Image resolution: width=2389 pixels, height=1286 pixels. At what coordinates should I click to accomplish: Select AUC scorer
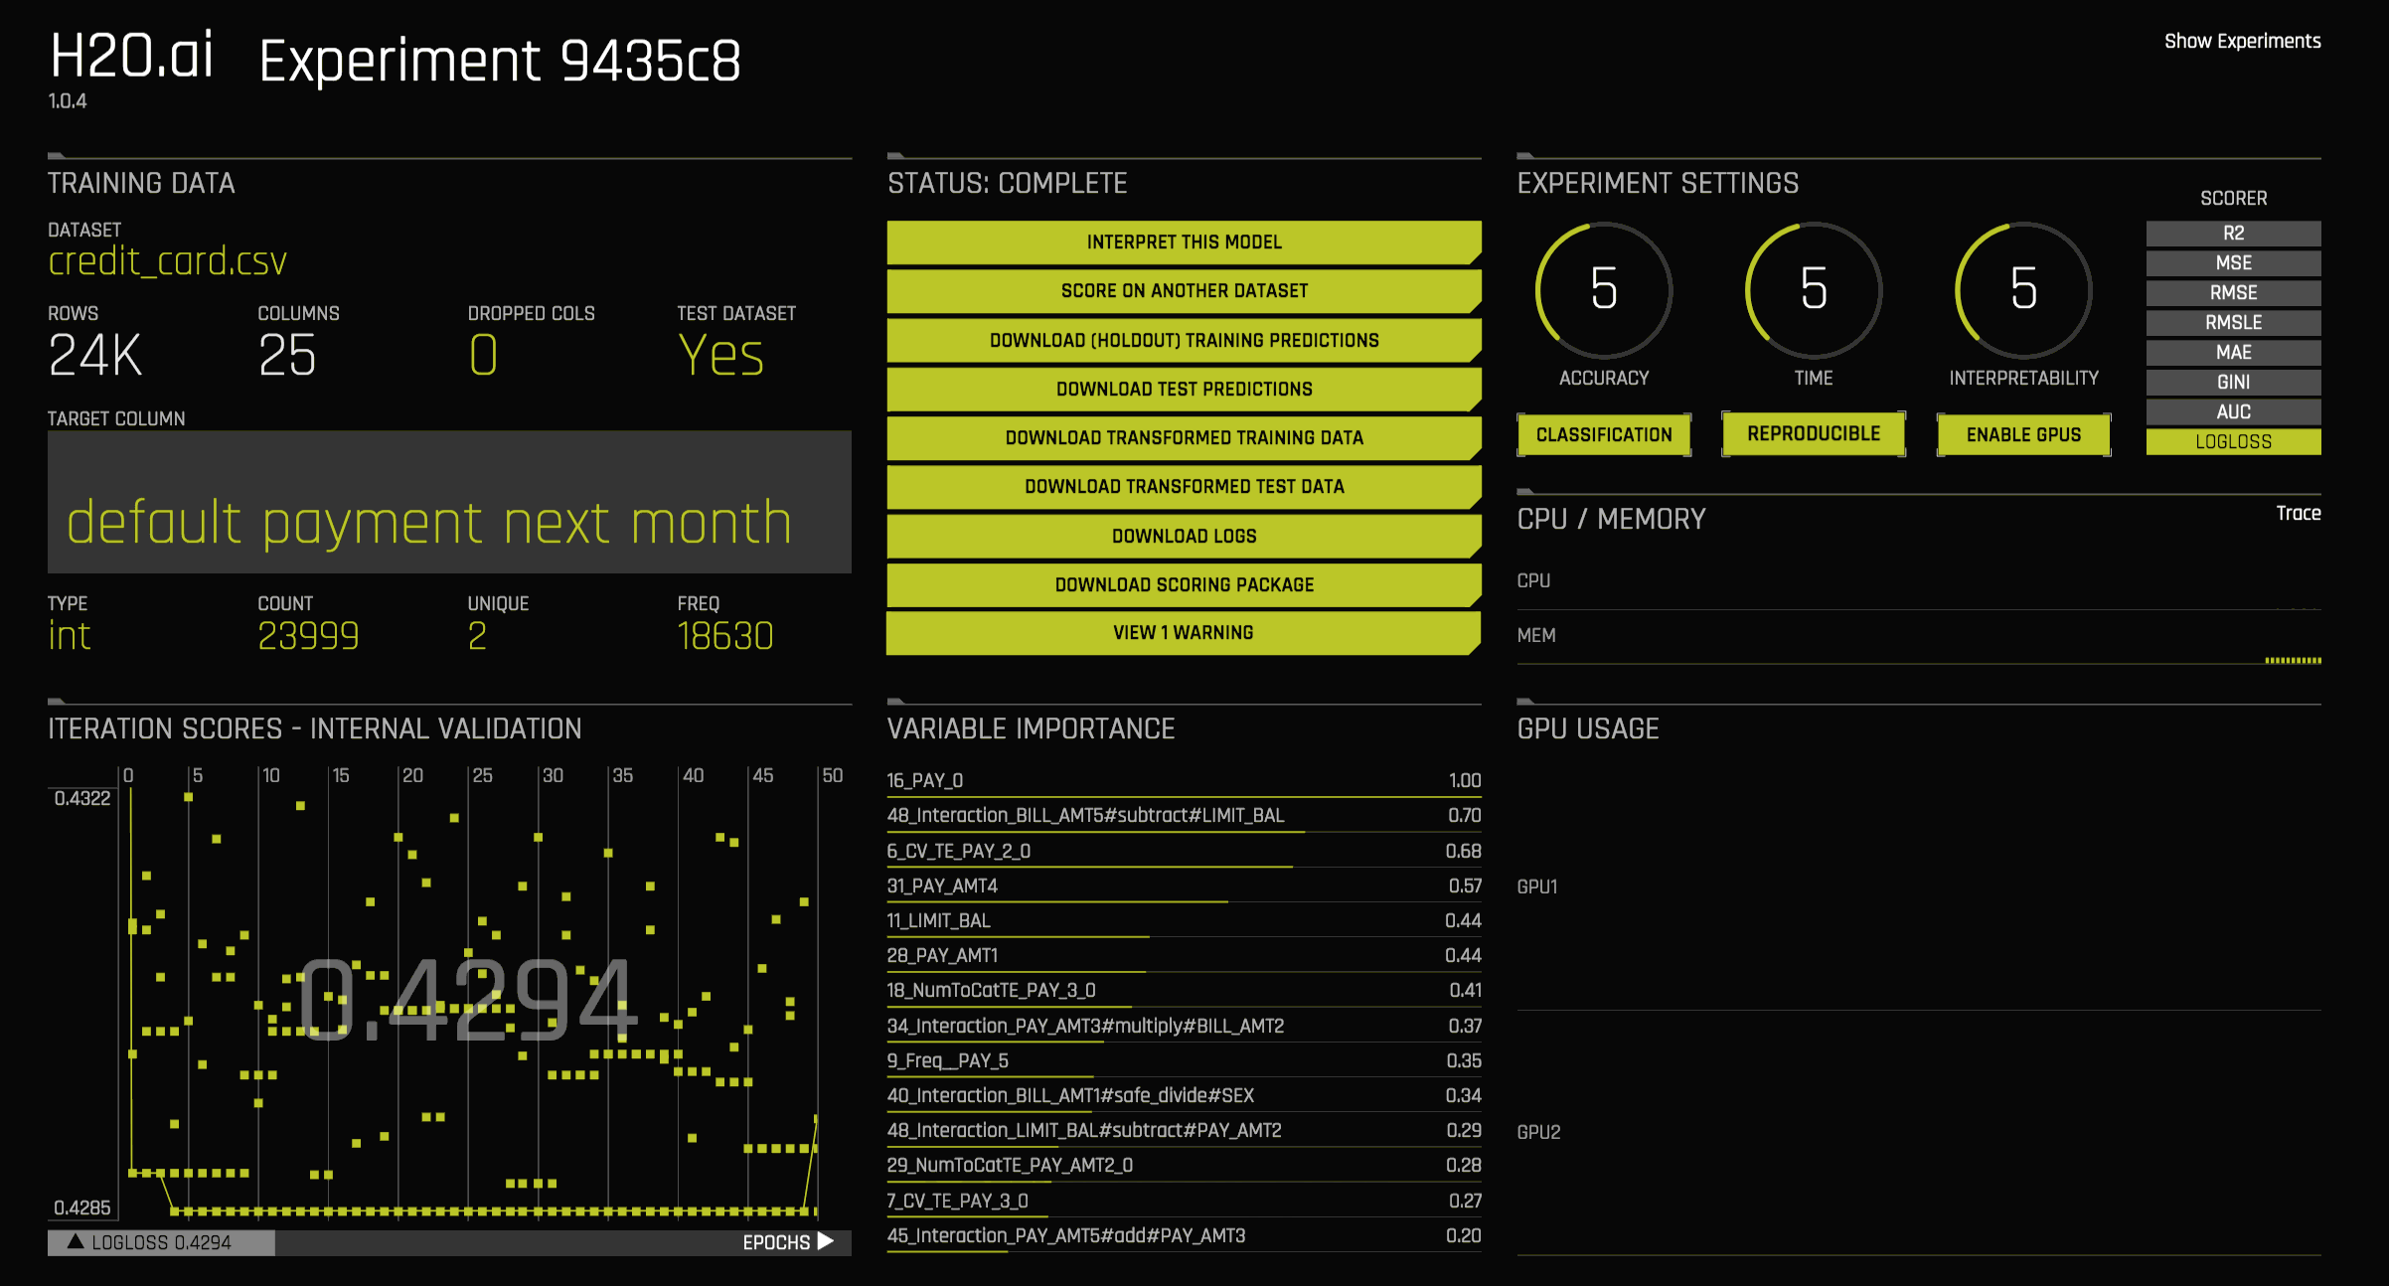[x=2232, y=411]
